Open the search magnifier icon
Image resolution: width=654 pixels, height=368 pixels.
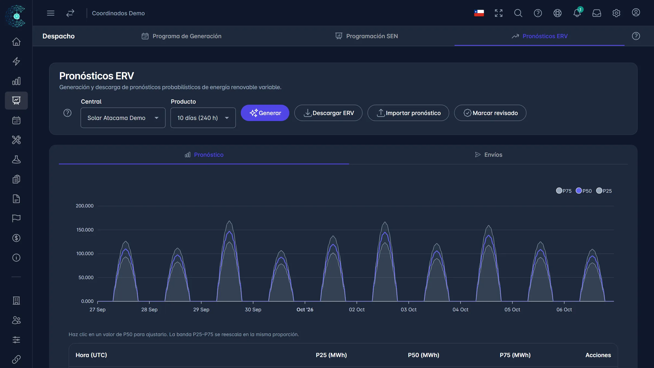pyautogui.click(x=518, y=13)
